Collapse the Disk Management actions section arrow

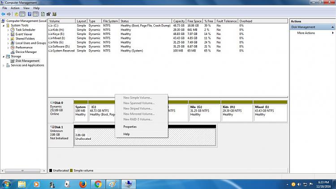point(332,27)
